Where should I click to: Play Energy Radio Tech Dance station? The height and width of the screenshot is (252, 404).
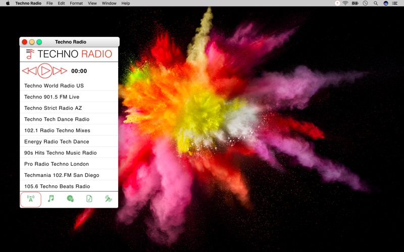click(69, 142)
